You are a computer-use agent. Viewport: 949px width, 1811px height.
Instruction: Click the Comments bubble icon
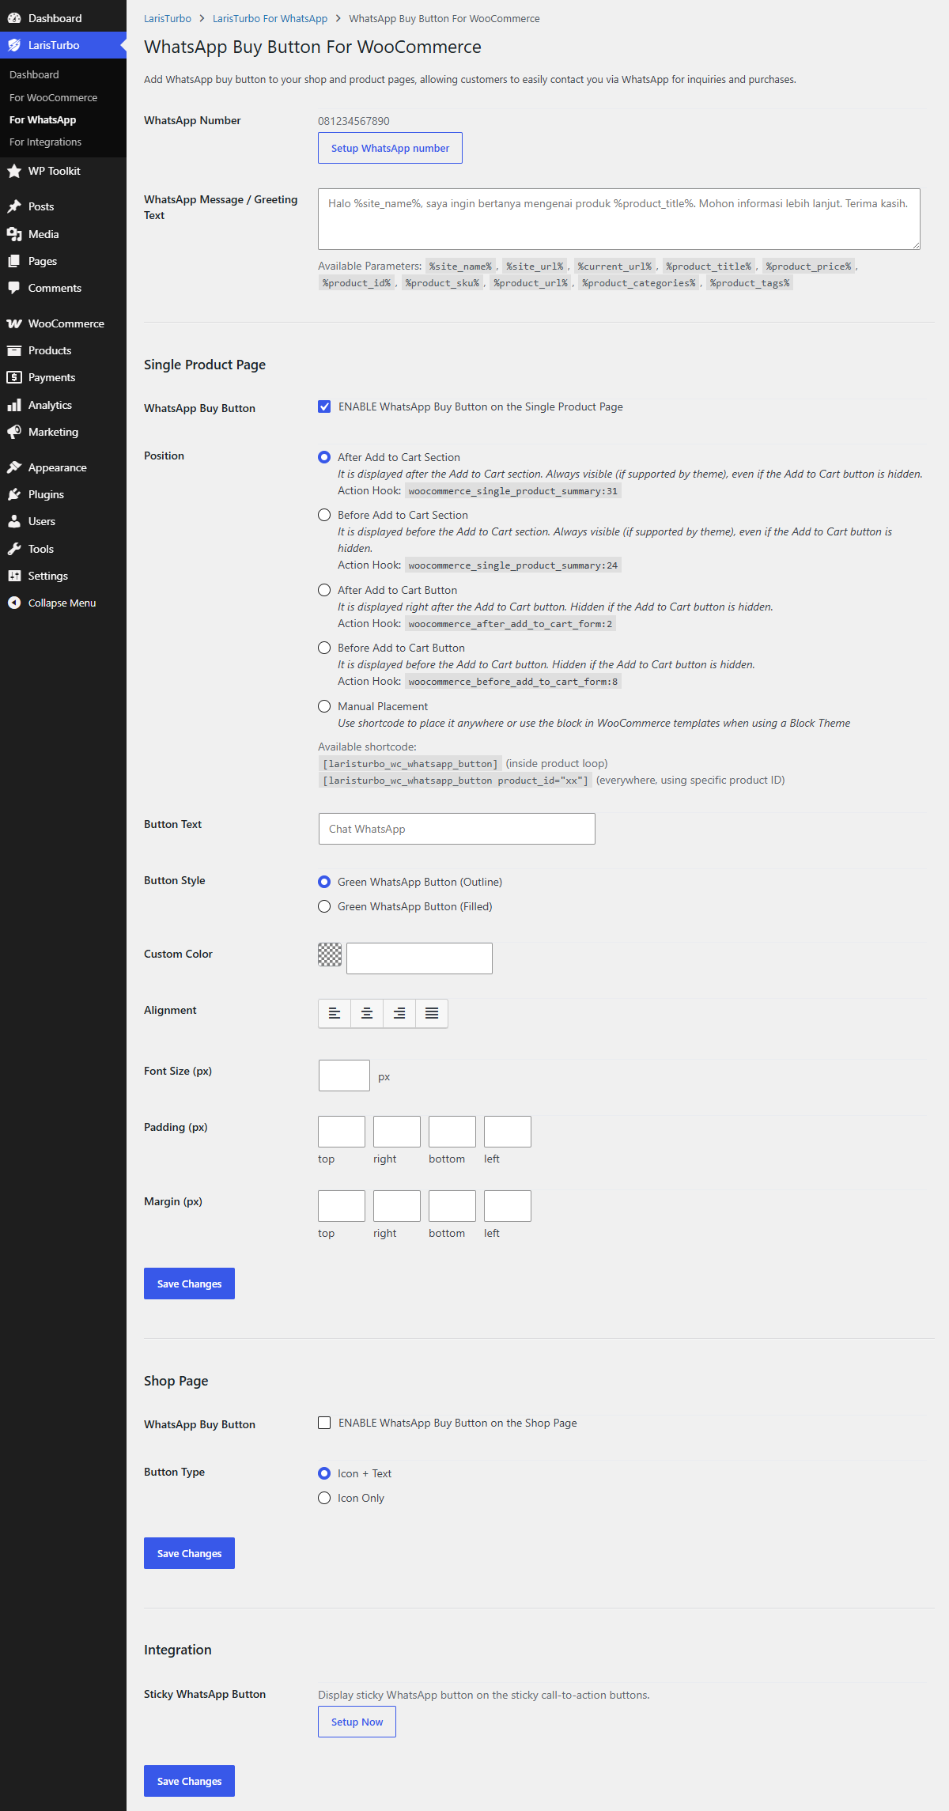[14, 288]
